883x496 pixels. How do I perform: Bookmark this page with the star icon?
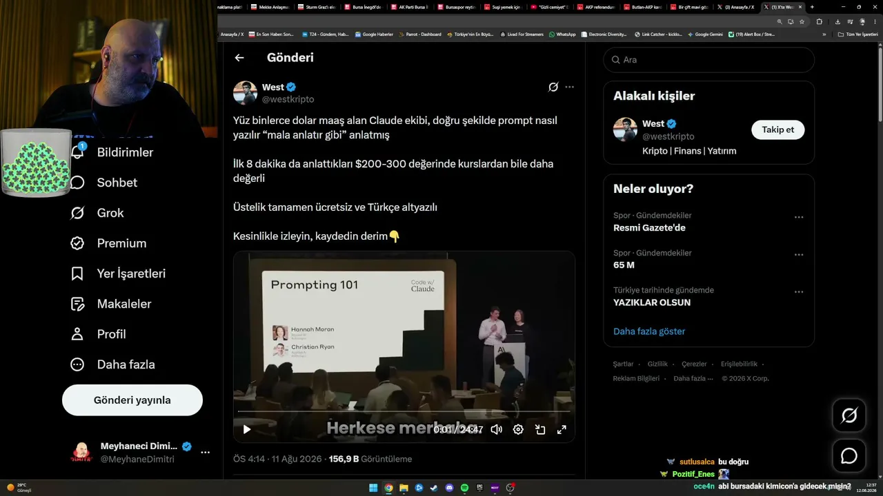coord(802,21)
